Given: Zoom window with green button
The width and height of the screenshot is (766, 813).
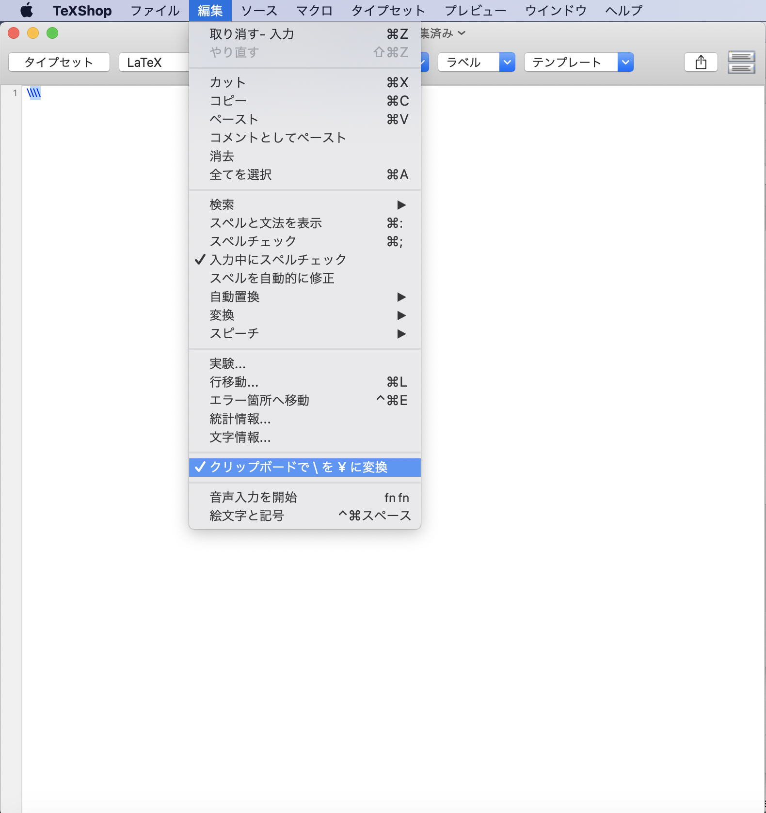Looking at the screenshot, I should click(x=52, y=33).
